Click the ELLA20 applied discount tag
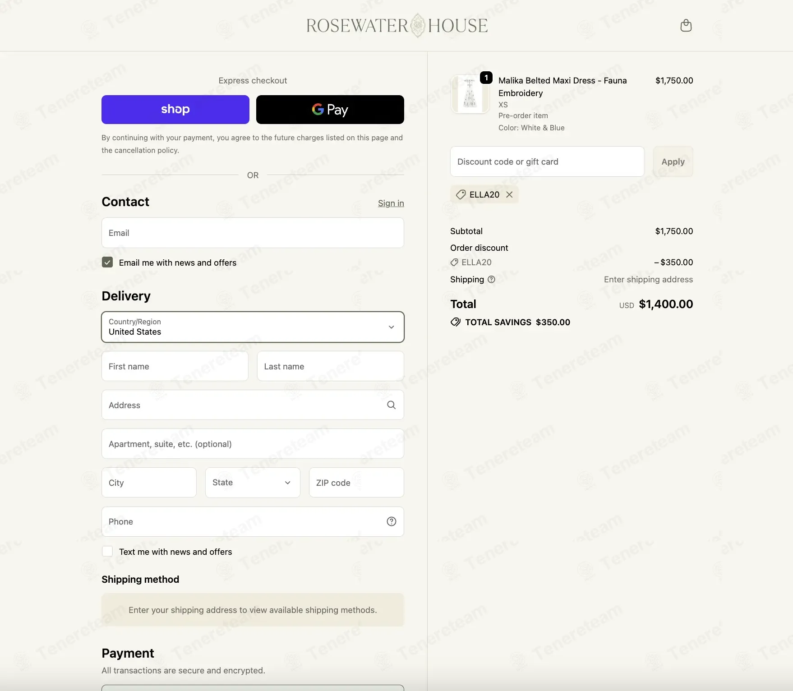The width and height of the screenshot is (793, 691). pos(484,194)
